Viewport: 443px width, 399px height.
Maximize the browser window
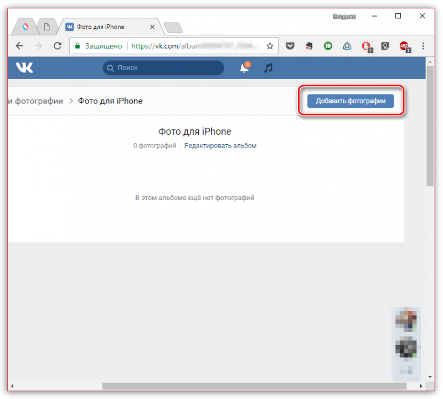click(398, 16)
